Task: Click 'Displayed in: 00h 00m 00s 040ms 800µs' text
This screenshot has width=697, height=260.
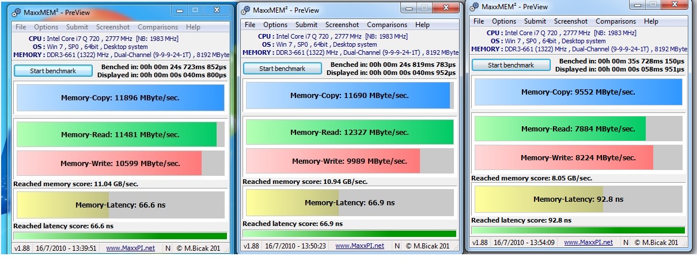Action: pos(163,74)
